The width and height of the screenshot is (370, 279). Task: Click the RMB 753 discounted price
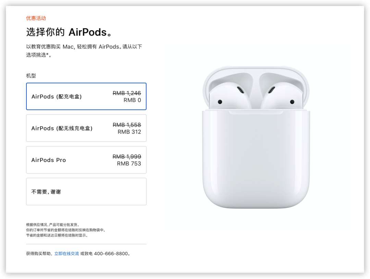129,164
